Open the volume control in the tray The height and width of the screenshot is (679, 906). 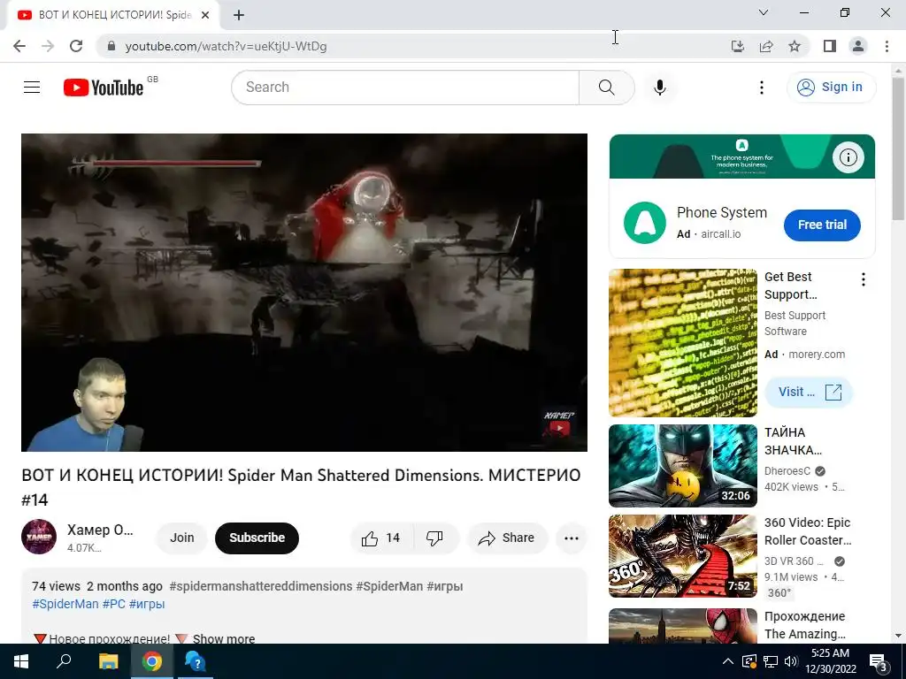pyautogui.click(x=791, y=661)
